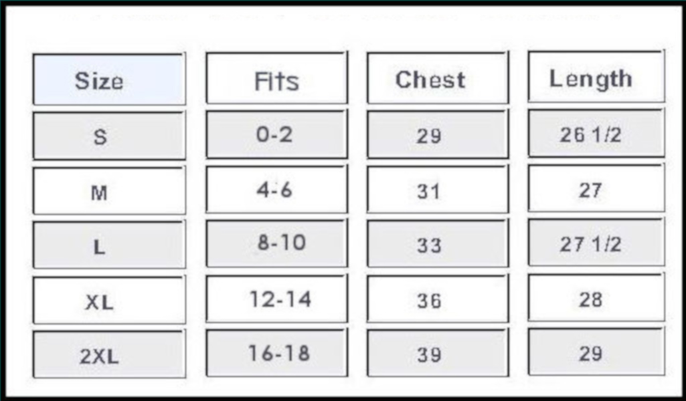Click the L size cell
686x401 pixels.
[x=109, y=245]
